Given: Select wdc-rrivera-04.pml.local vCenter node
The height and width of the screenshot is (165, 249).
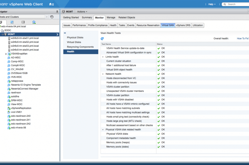Looking at the screenshot, I should click(13, 27).
